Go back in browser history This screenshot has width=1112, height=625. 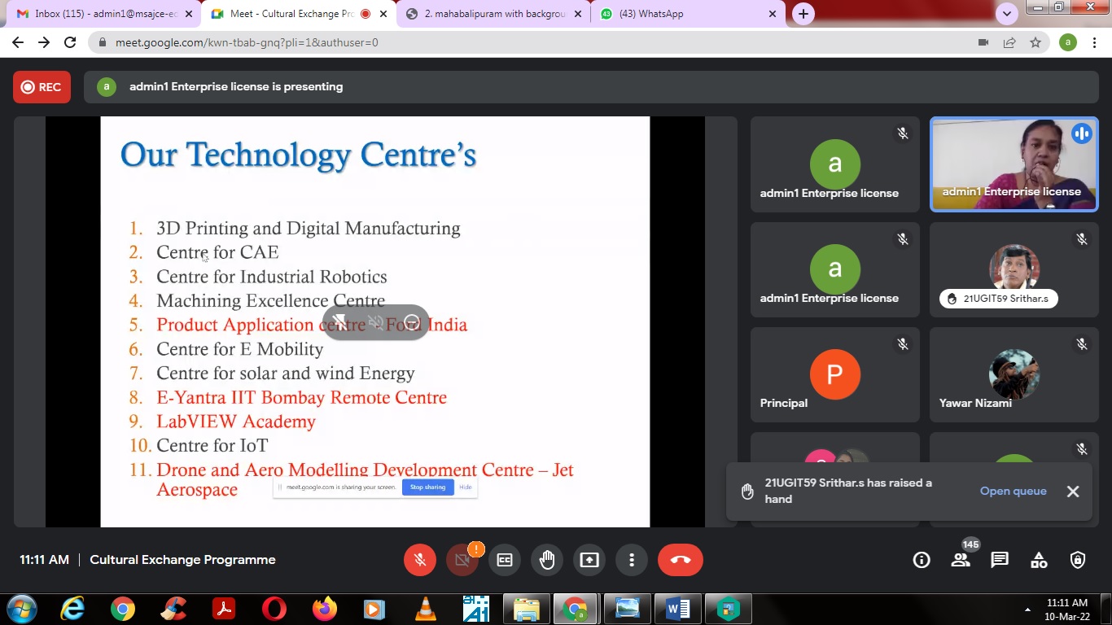[x=18, y=42]
